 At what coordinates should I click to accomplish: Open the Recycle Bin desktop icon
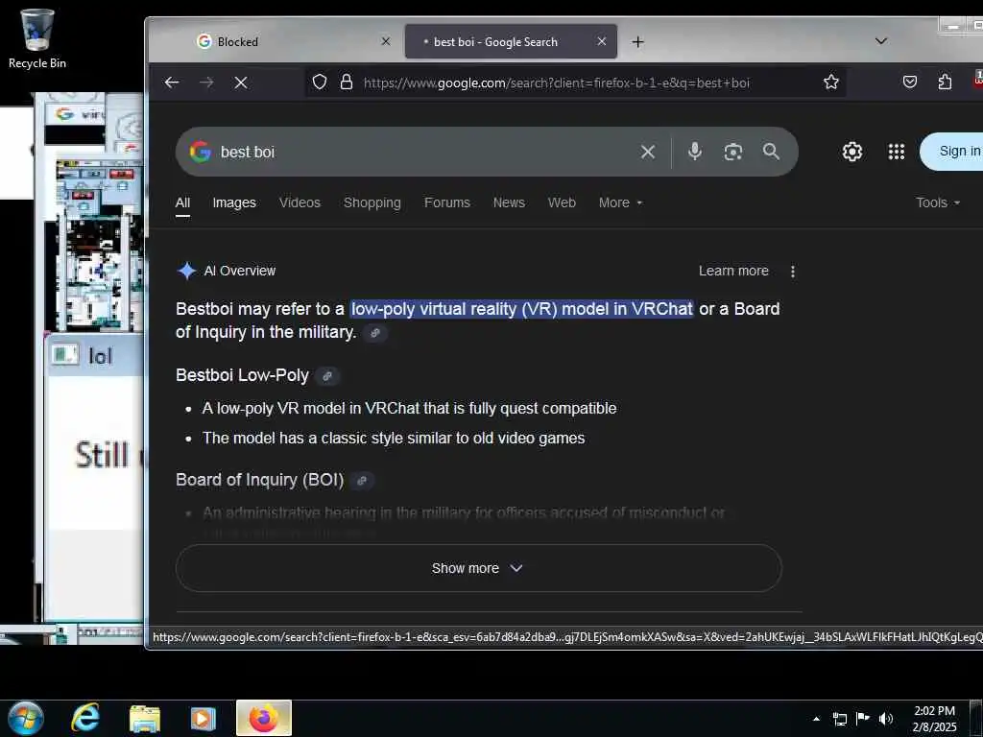(37, 38)
